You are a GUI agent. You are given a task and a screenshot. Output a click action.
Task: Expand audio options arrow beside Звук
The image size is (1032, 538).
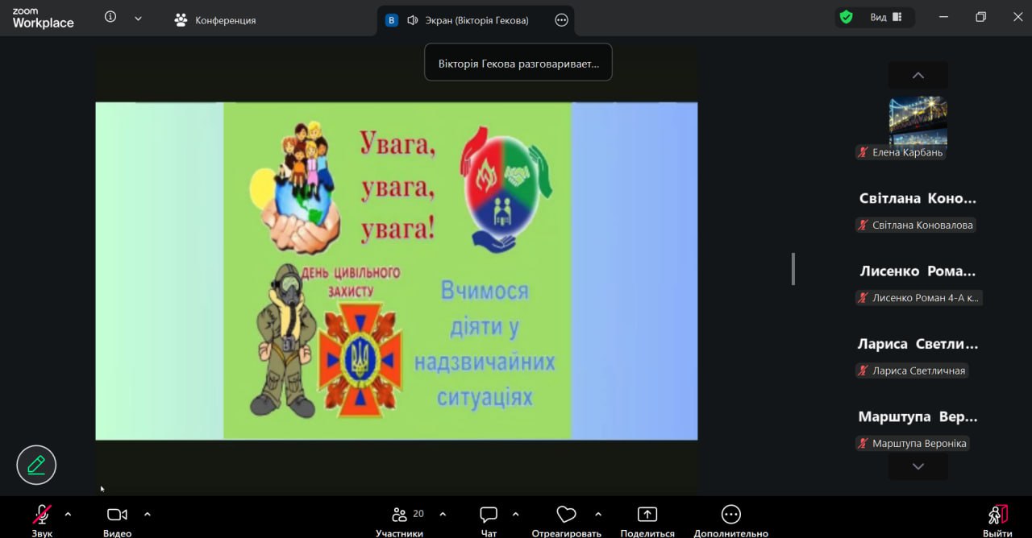(68, 514)
